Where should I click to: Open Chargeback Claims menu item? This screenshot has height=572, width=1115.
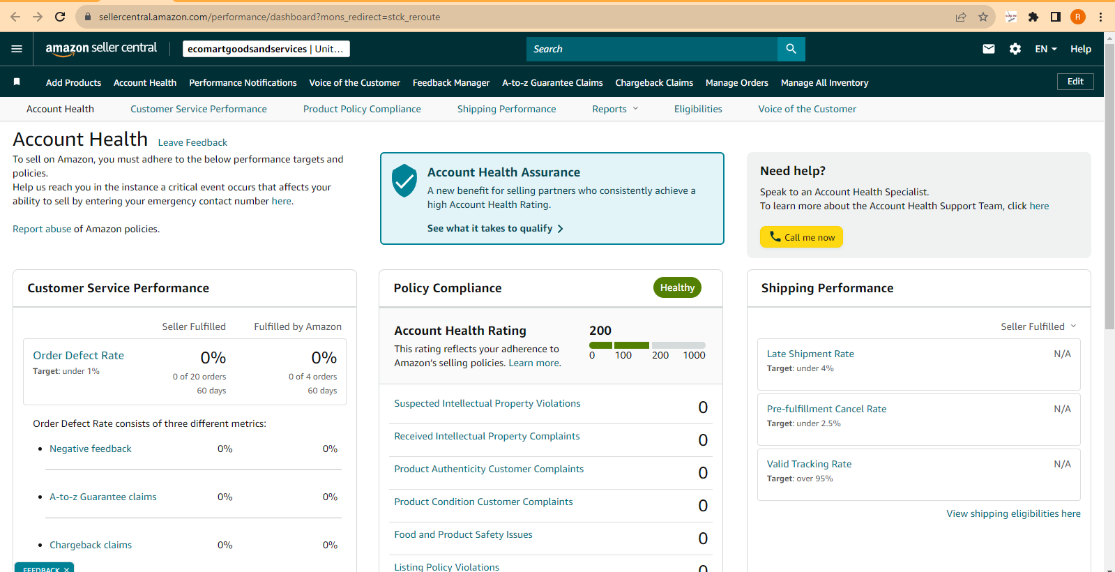click(654, 82)
